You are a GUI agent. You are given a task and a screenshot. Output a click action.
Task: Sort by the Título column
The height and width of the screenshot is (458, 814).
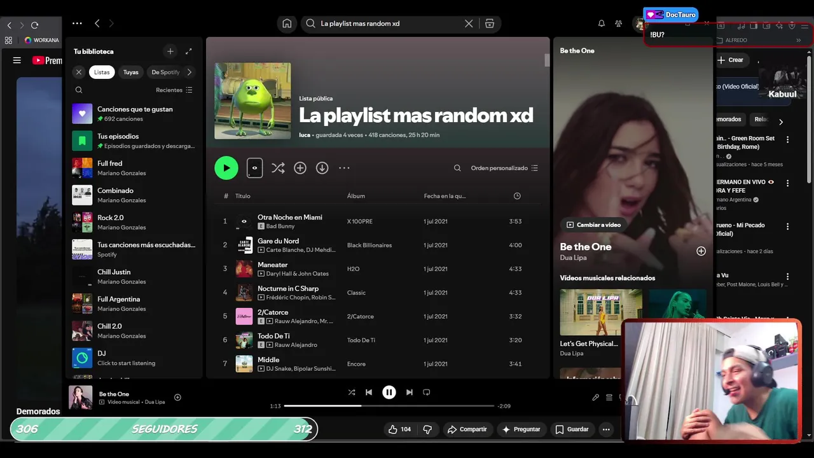point(243,196)
